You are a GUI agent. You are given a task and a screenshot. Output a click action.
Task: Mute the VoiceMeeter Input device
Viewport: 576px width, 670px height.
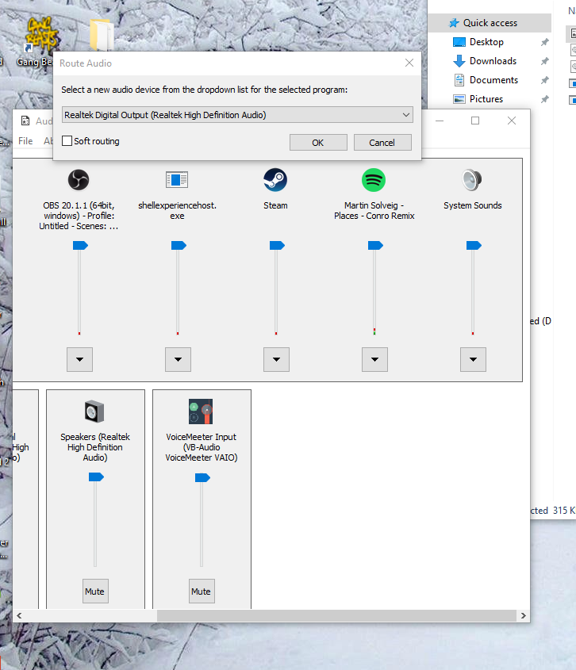pyautogui.click(x=202, y=592)
